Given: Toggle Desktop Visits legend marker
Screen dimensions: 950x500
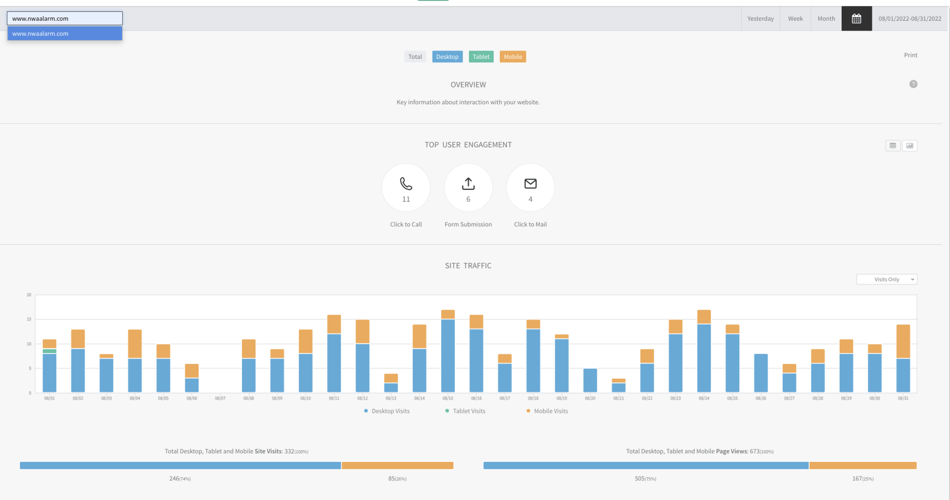Looking at the screenshot, I should [366, 411].
